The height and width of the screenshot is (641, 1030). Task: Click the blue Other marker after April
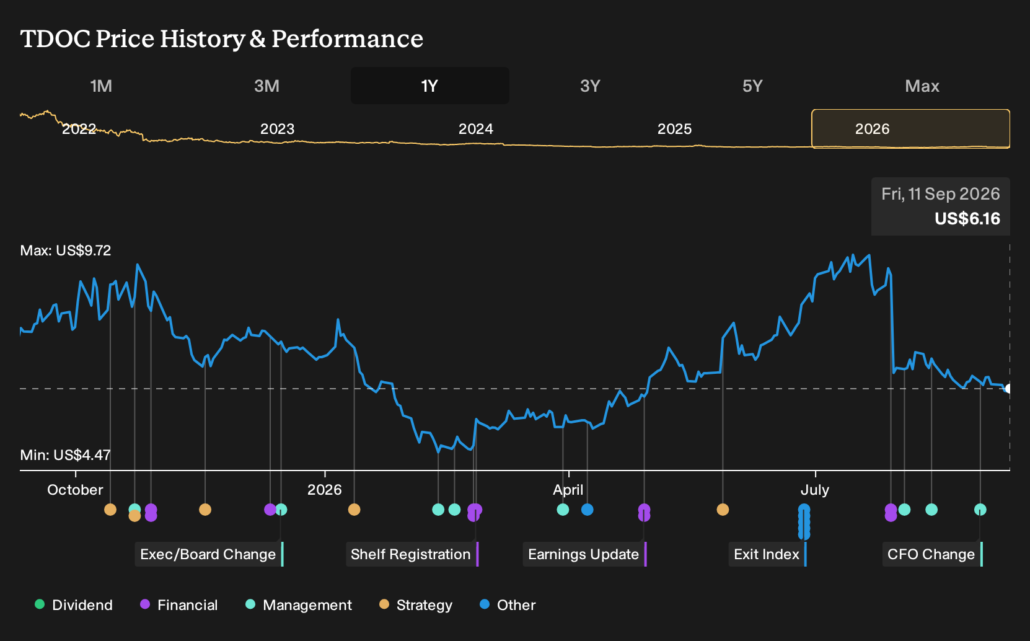588,510
